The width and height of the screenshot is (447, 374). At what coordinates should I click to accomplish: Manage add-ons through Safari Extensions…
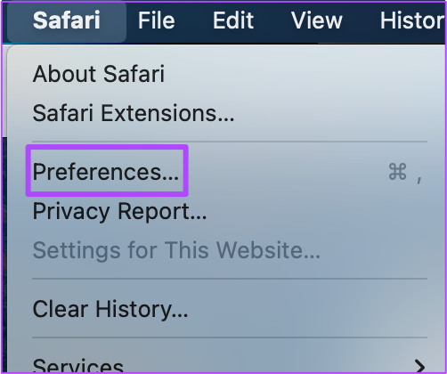click(x=134, y=113)
